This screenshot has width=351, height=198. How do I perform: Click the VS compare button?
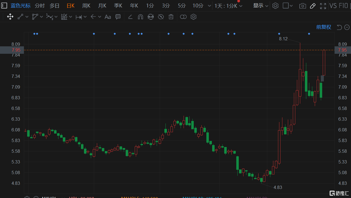point(333,5)
